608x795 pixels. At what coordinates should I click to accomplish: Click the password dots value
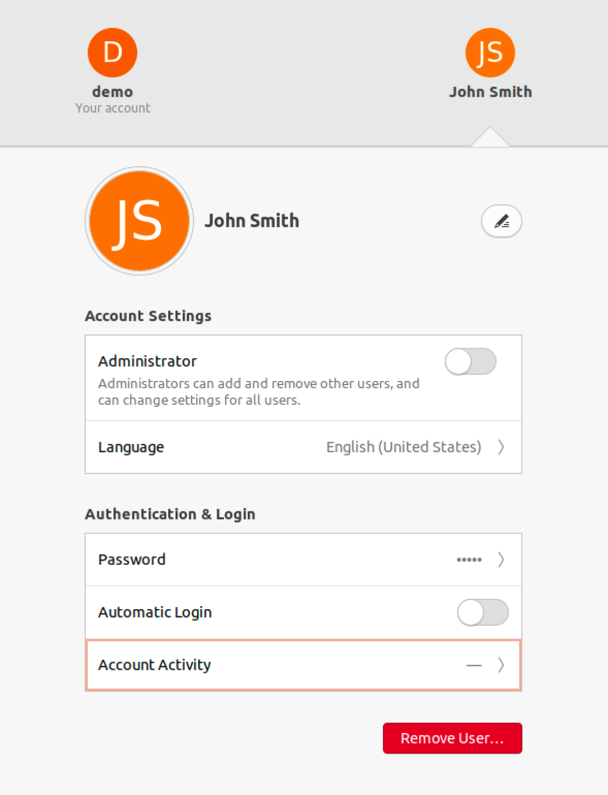(x=469, y=560)
